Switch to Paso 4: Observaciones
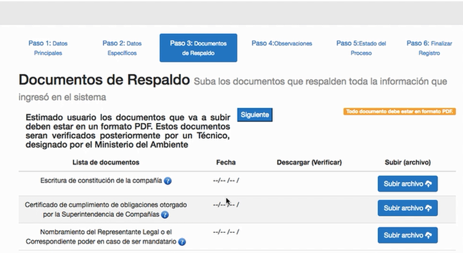Screen dimensions: 463x253 [x=282, y=43]
